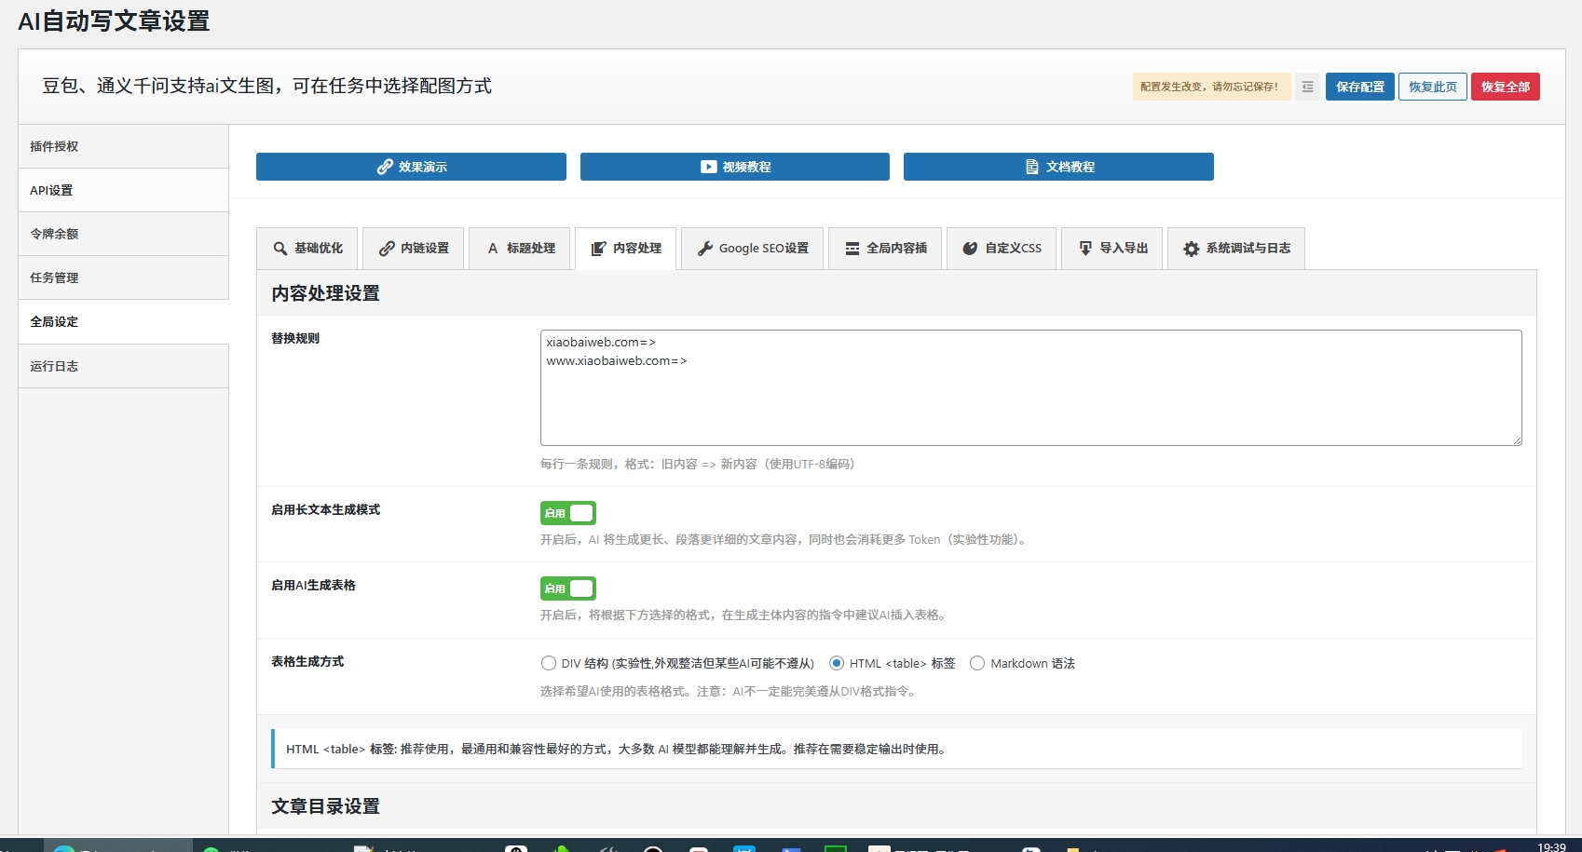Switch to the 基础优化 tab
This screenshot has width=1582, height=852.
point(308,249)
